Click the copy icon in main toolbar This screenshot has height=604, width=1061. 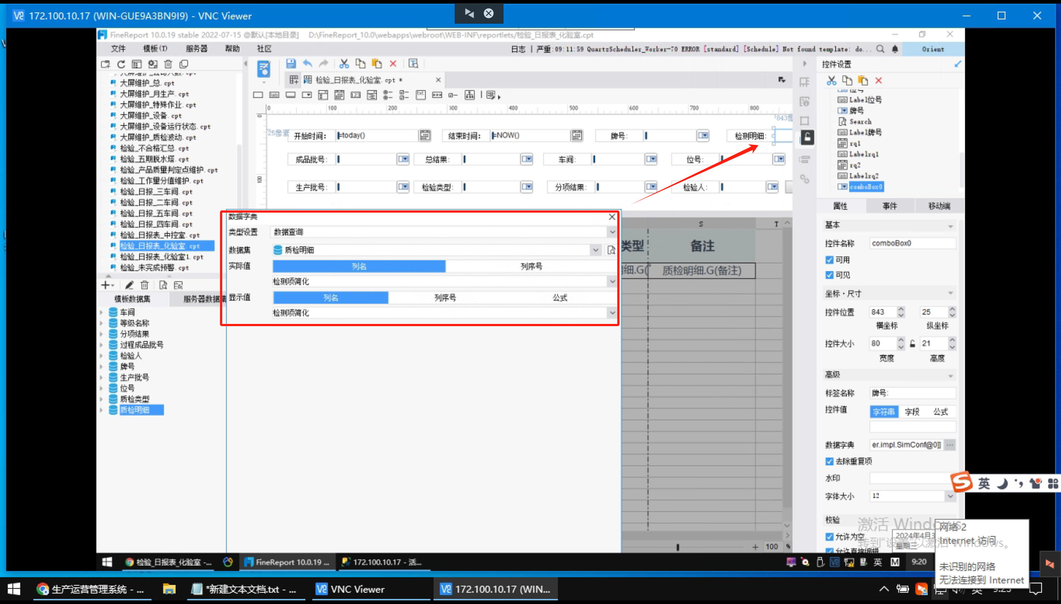[x=360, y=63]
